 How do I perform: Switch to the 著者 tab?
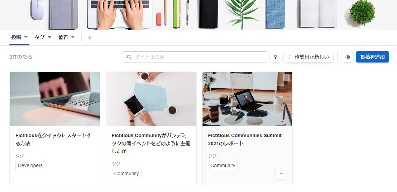tap(63, 37)
